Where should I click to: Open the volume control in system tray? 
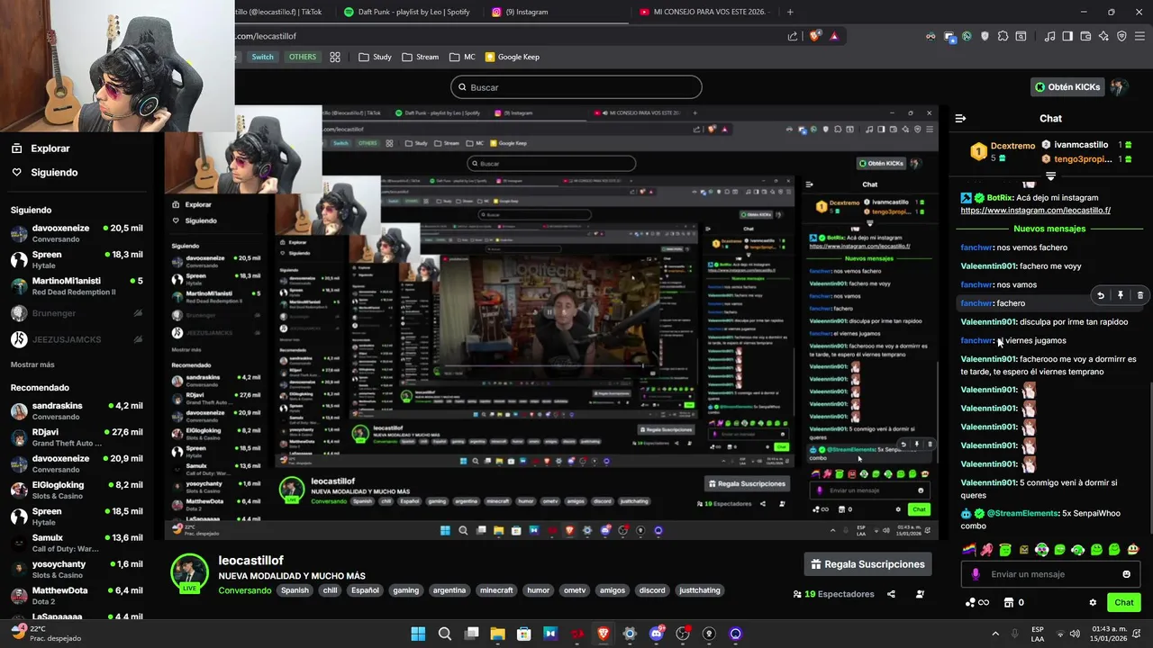tap(1075, 634)
